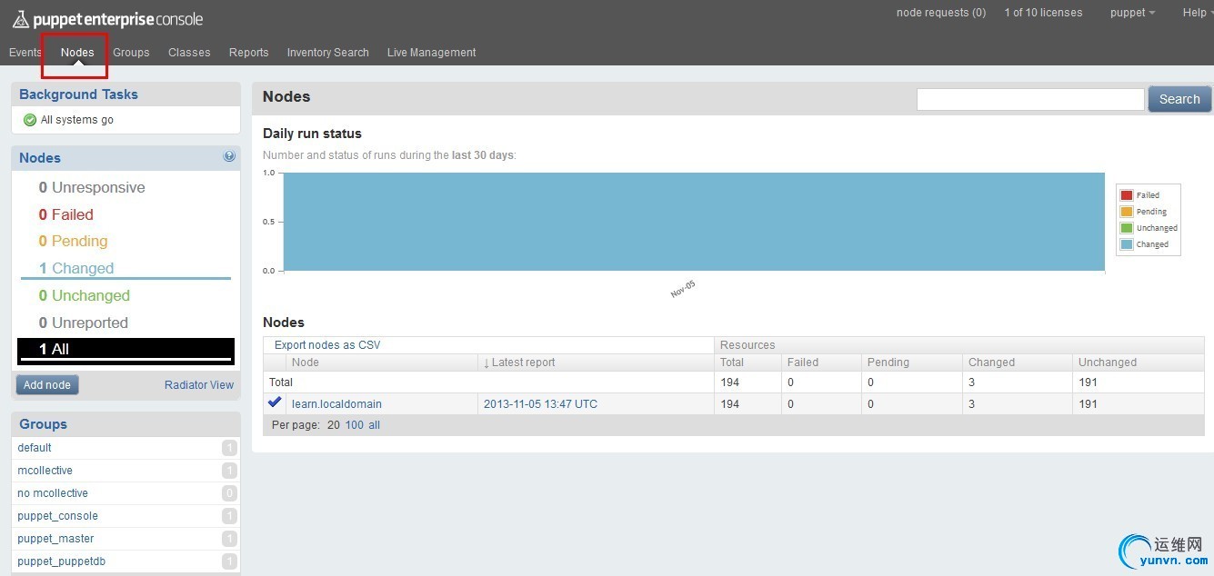This screenshot has width=1214, height=576.
Task: Open the no mcollective group
Action: pos(53,493)
